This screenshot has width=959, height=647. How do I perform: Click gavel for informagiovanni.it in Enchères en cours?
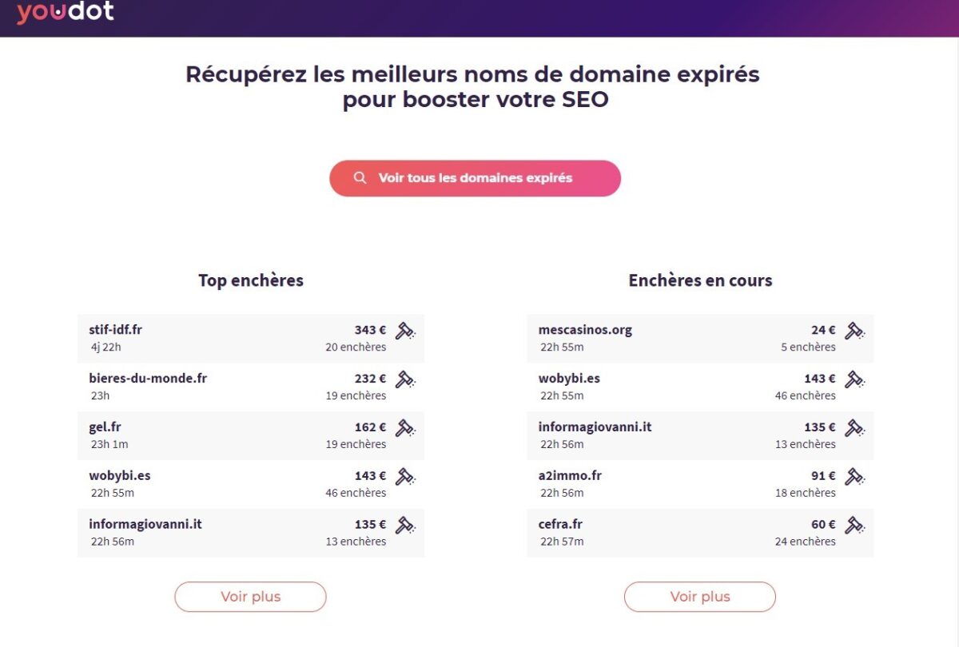855,428
